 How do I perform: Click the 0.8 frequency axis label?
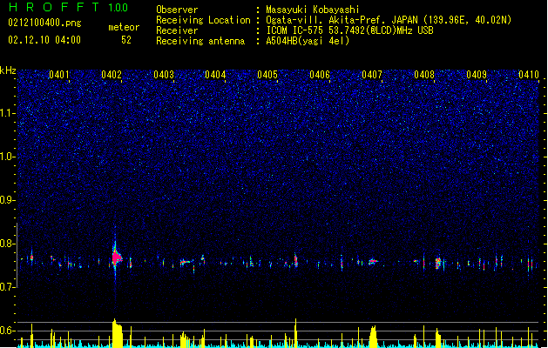[7, 244]
